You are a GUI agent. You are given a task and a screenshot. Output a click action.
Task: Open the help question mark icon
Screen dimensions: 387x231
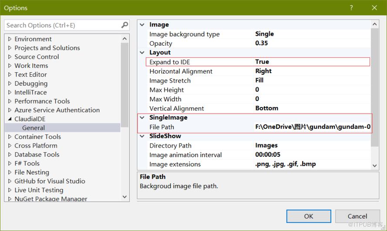pos(351,8)
